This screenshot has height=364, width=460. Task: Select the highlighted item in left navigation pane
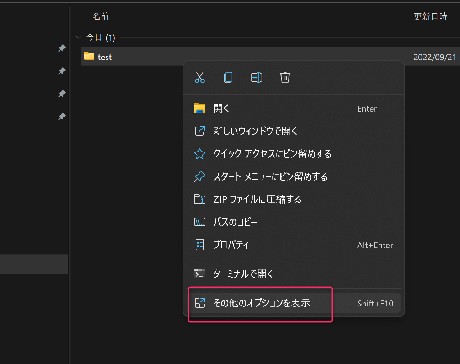pos(34,264)
